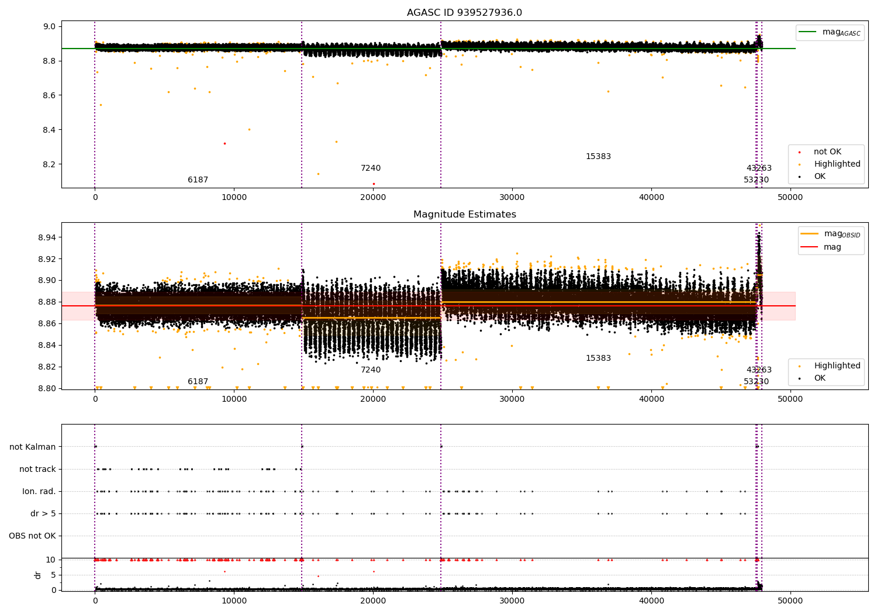Click the 8.90 tick on middle plot y-axis
Screen dimensions: 877x614
click(47, 281)
